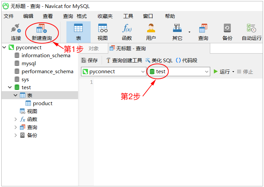The image size is (264, 187).
Task: Click the Save (保存) disk icon
Action: [84, 60]
